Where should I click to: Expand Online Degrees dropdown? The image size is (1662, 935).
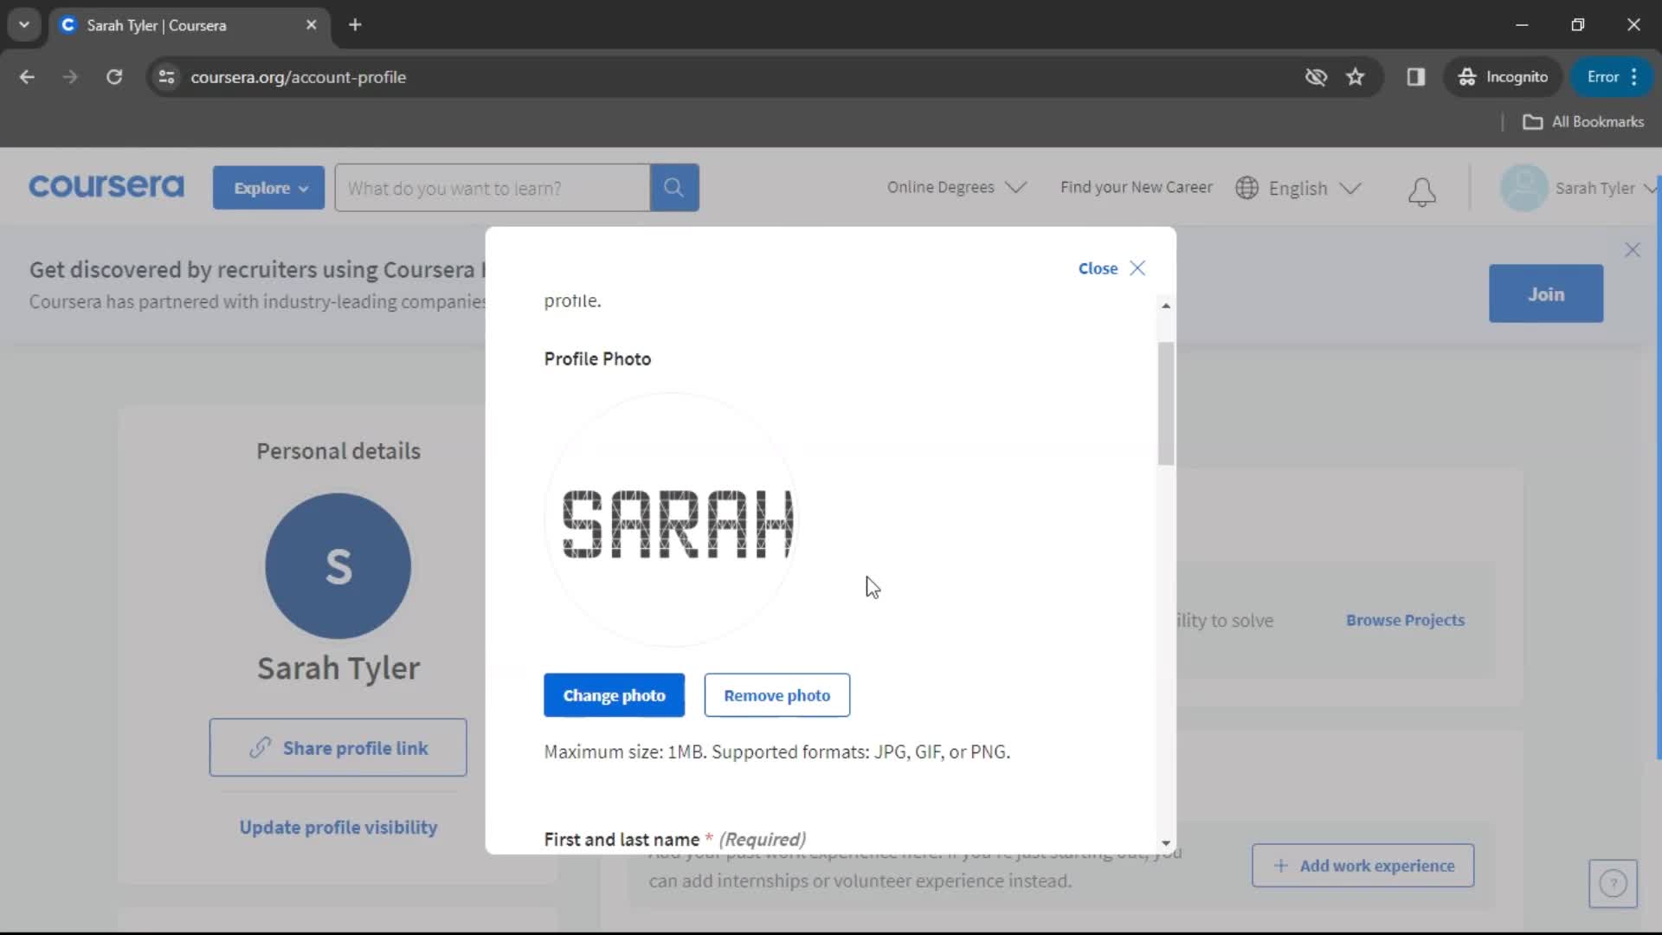pos(956,187)
